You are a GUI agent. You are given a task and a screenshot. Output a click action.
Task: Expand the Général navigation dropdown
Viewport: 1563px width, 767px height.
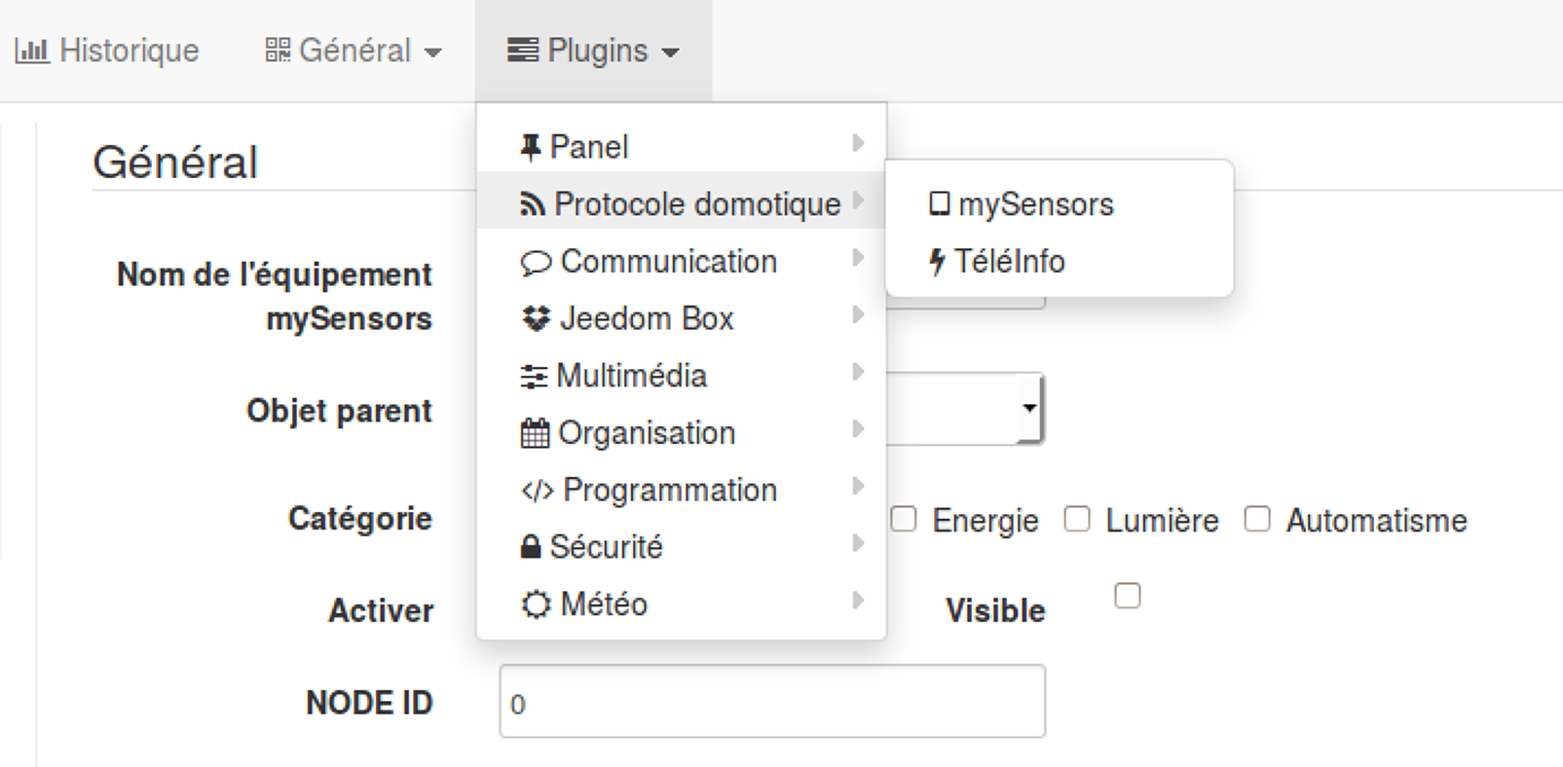(354, 51)
